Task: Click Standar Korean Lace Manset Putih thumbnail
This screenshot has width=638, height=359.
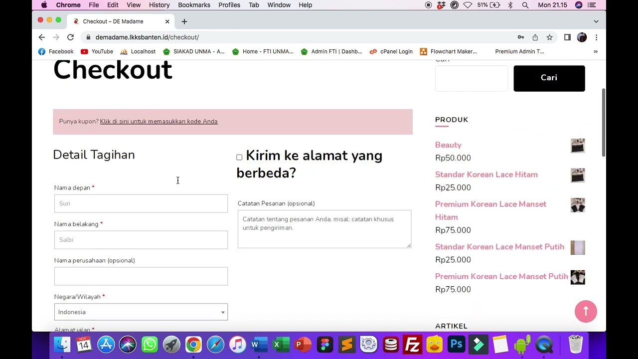Action: [x=578, y=248]
